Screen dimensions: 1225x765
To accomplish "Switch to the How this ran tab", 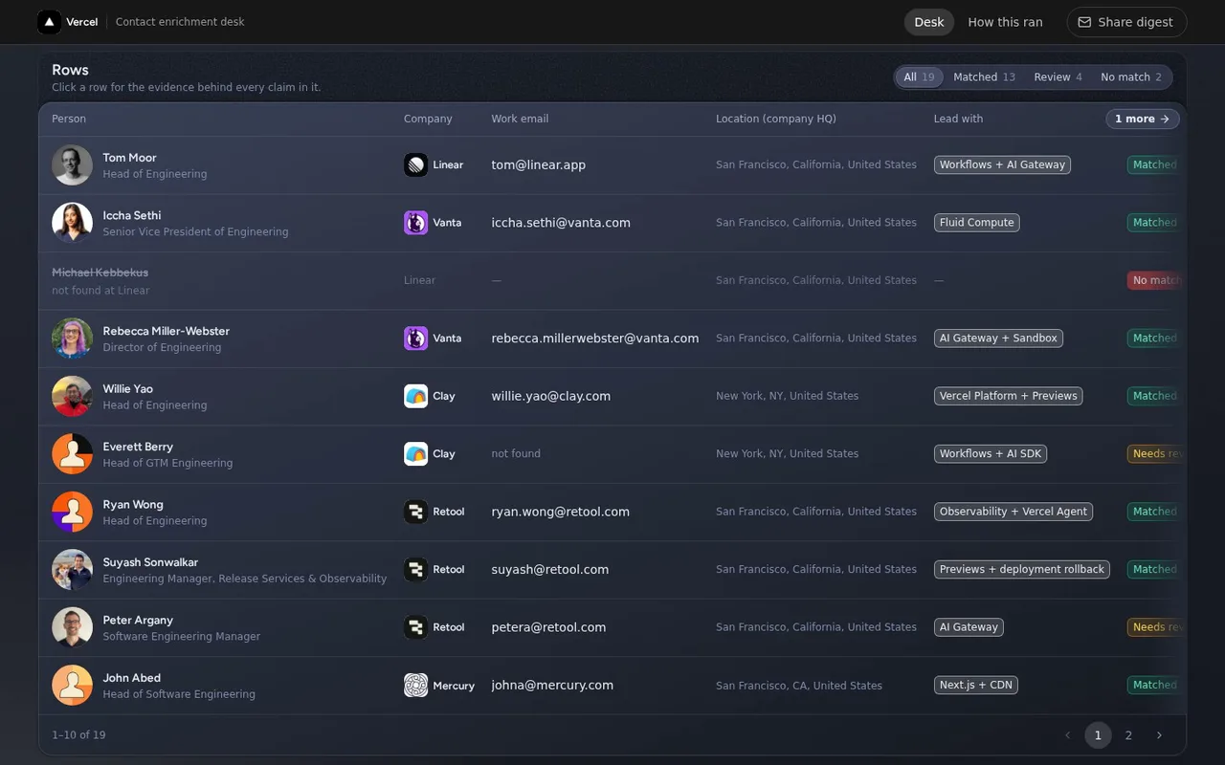I will (x=1005, y=22).
